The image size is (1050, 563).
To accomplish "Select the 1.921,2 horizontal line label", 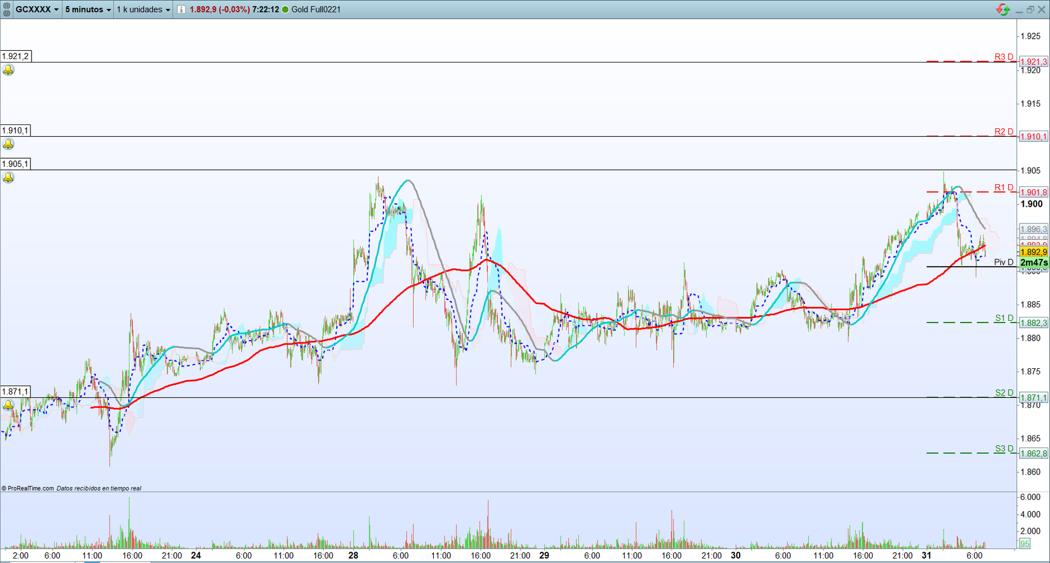I will [15, 56].
